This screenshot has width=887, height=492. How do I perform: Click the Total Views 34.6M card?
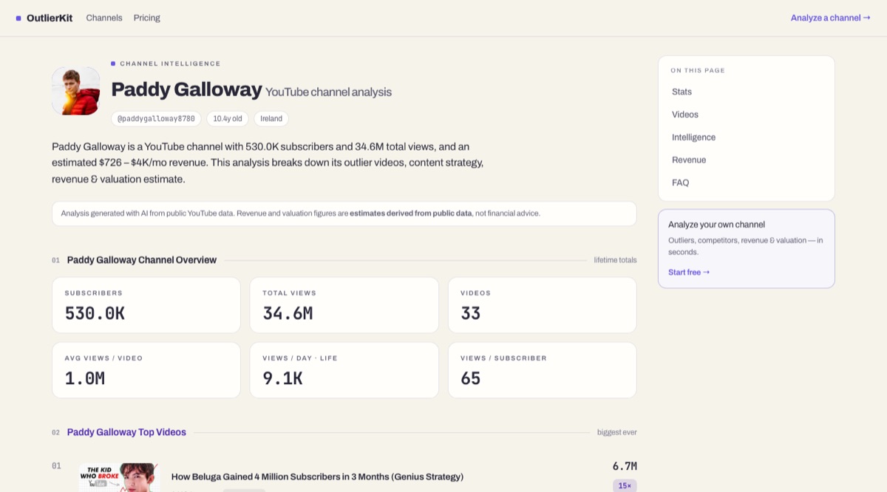pyautogui.click(x=344, y=305)
